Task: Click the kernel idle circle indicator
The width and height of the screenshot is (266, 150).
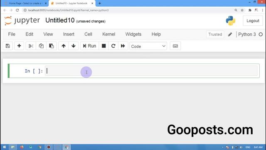Action: 261,35
